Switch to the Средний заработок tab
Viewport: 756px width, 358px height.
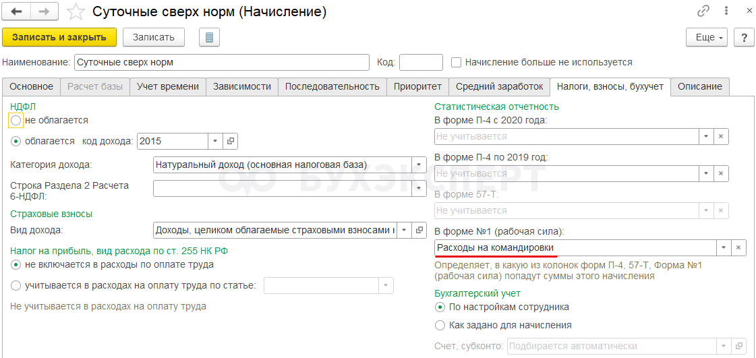(x=499, y=86)
